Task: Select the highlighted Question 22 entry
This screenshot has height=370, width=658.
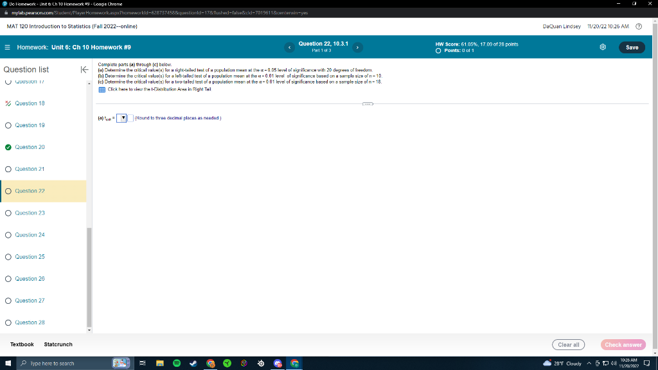Action: pos(43,191)
